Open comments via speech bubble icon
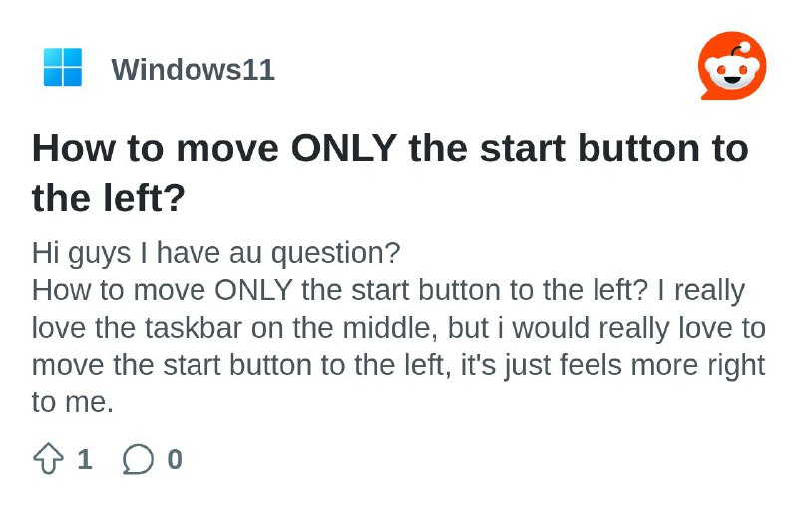This screenshot has width=798, height=512. [x=138, y=459]
